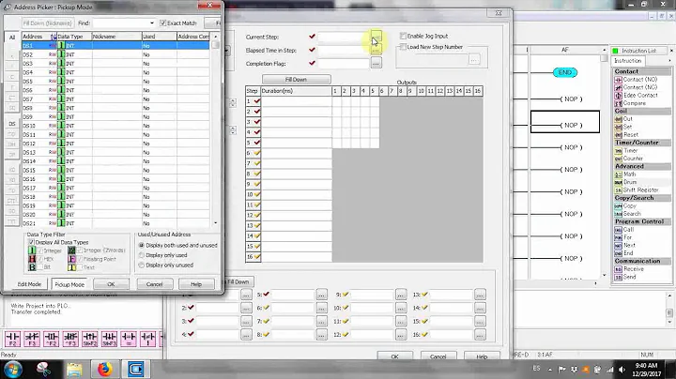Click step 1 Duration cell

[296, 101]
